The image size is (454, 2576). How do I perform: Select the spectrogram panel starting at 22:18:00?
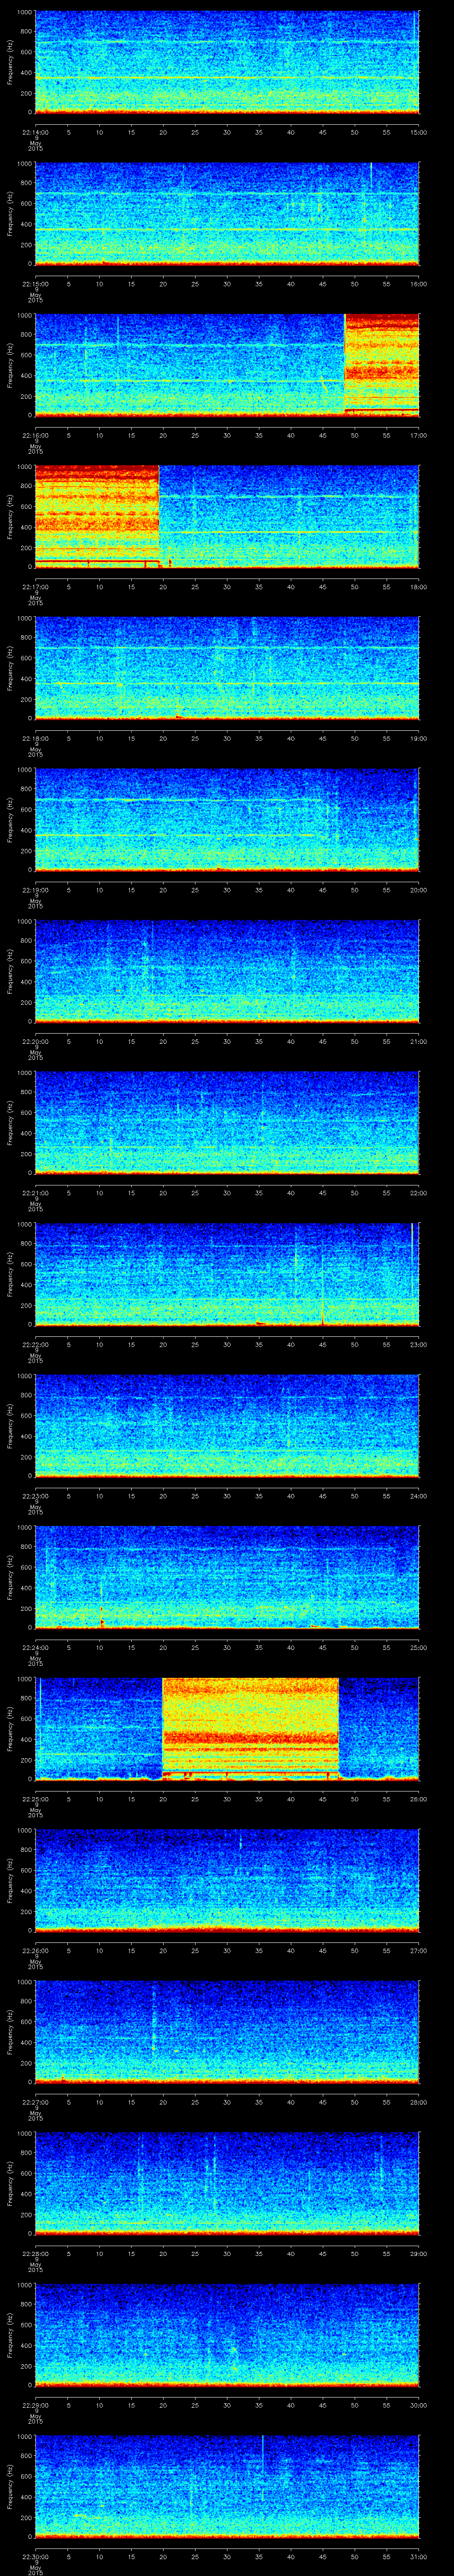click(x=227, y=668)
